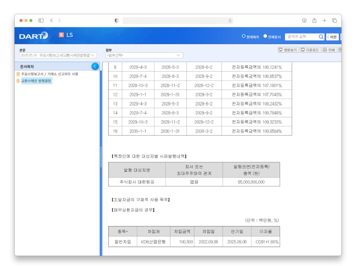Click the 일반차입 cell
The width and height of the screenshot is (356, 266).
(x=123, y=242)
